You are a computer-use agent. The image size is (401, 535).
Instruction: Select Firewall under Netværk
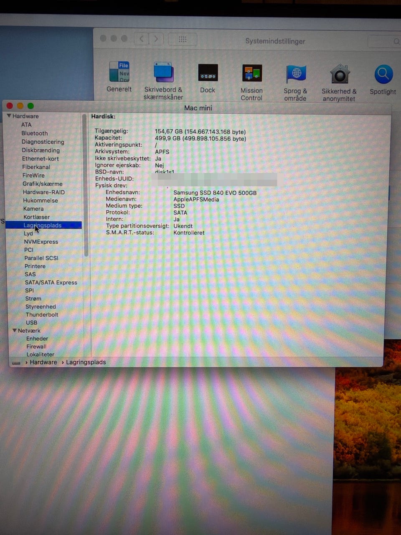coord(36,346)
